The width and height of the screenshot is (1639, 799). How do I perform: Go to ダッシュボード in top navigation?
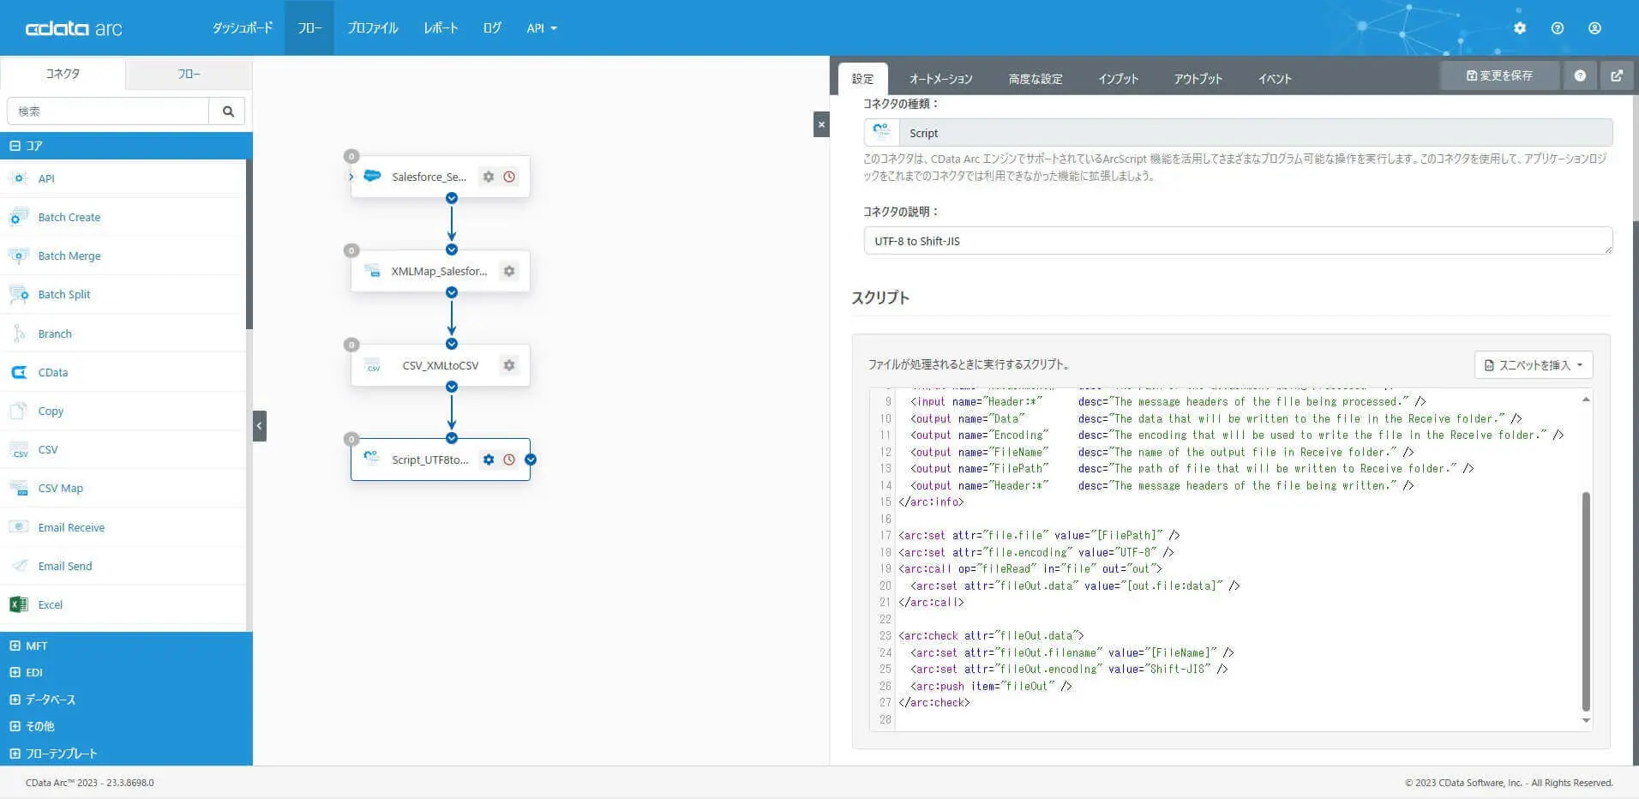(x=243, y=28)
